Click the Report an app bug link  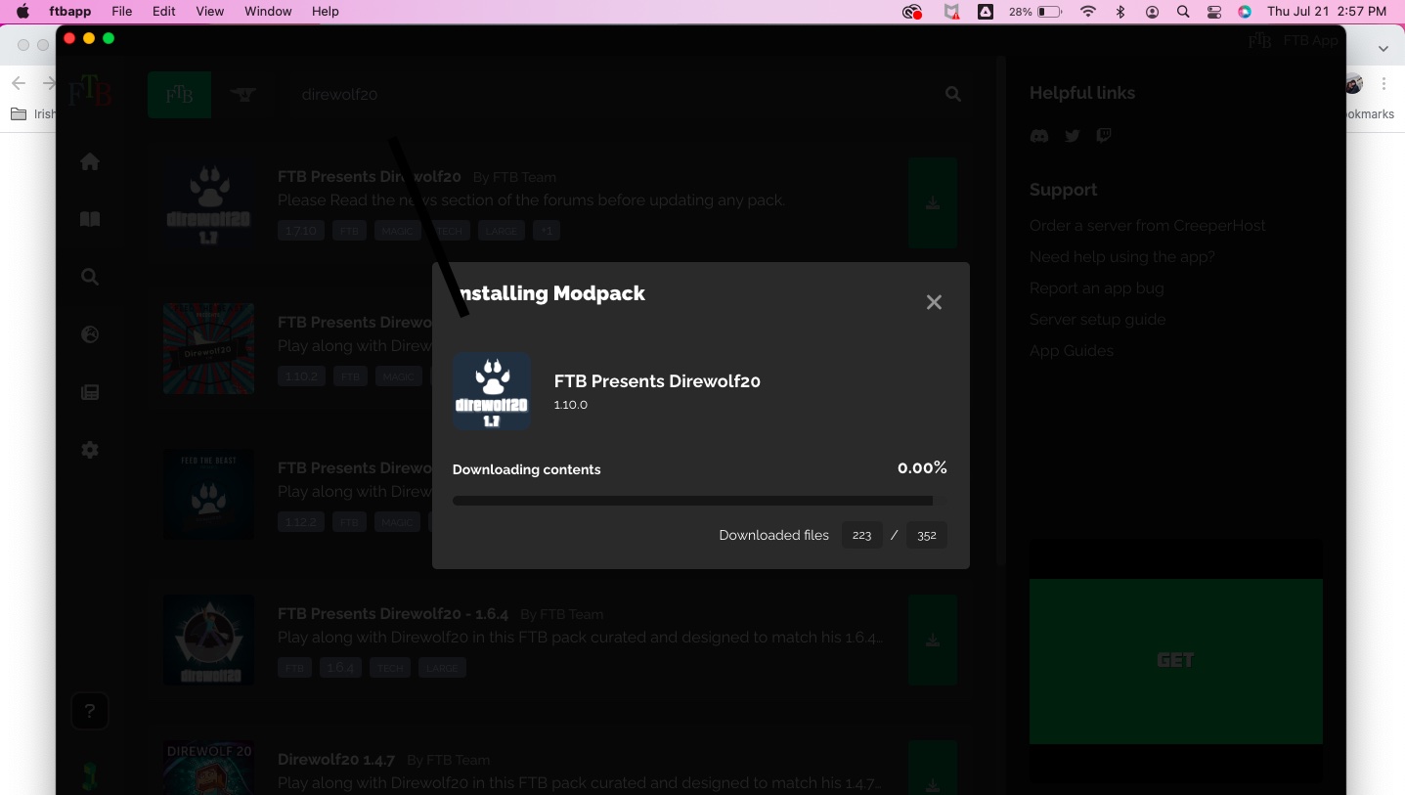(x=1096, y=287)
